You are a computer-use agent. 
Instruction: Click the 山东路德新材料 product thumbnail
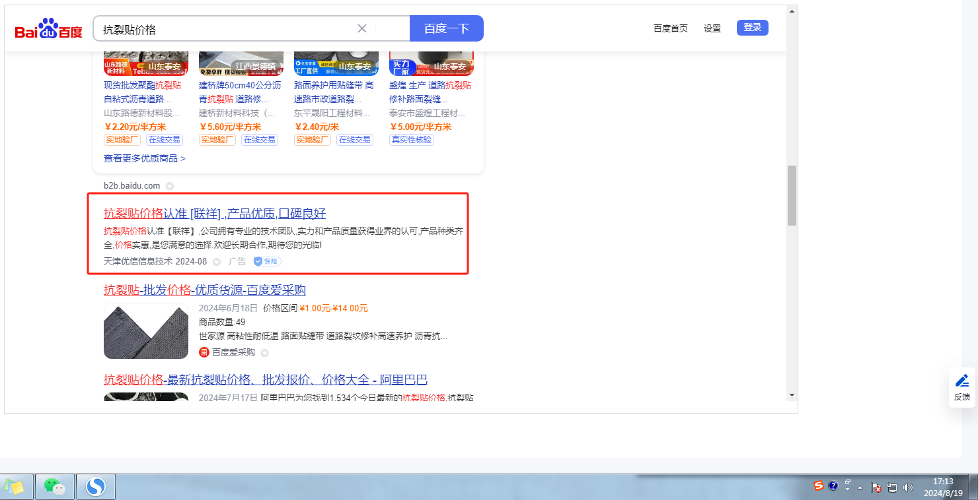pyautogui.click(x=146, y=63)
